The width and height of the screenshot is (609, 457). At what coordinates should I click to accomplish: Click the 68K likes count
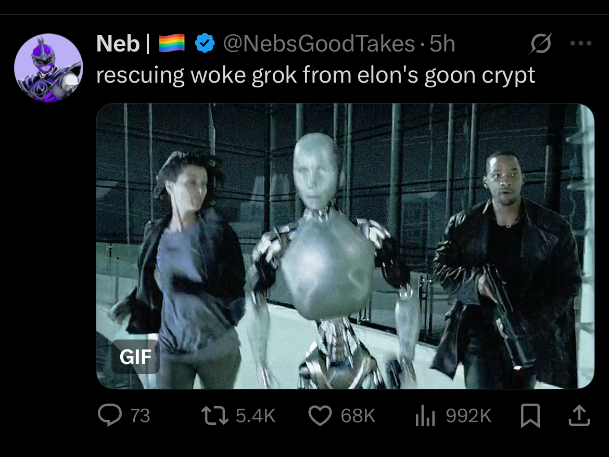pyautogui.click(x=358, y=416)
